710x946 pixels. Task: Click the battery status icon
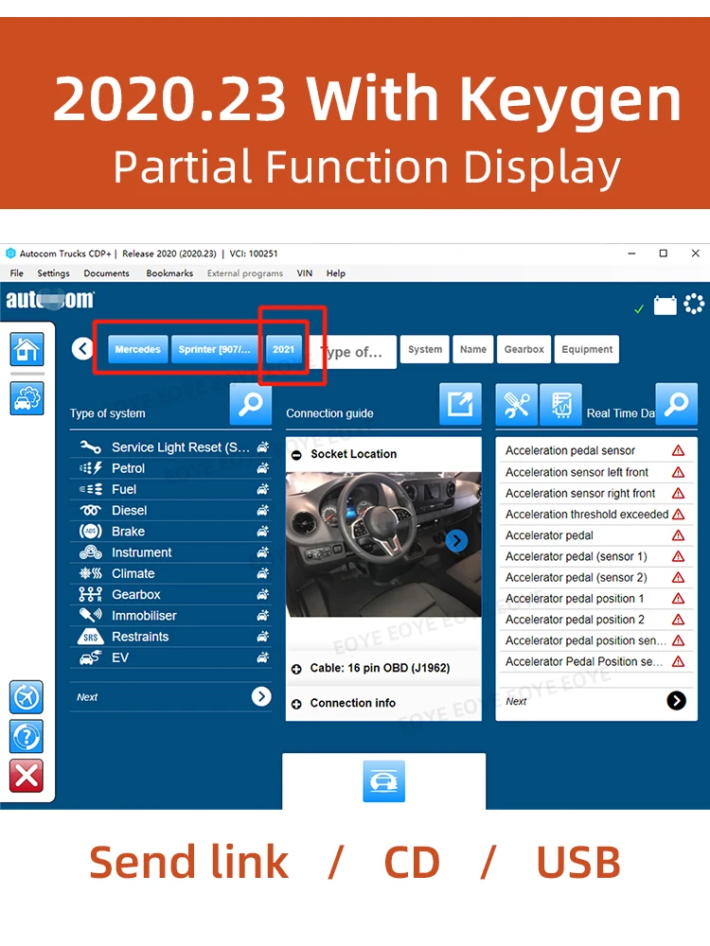(666, 305)
